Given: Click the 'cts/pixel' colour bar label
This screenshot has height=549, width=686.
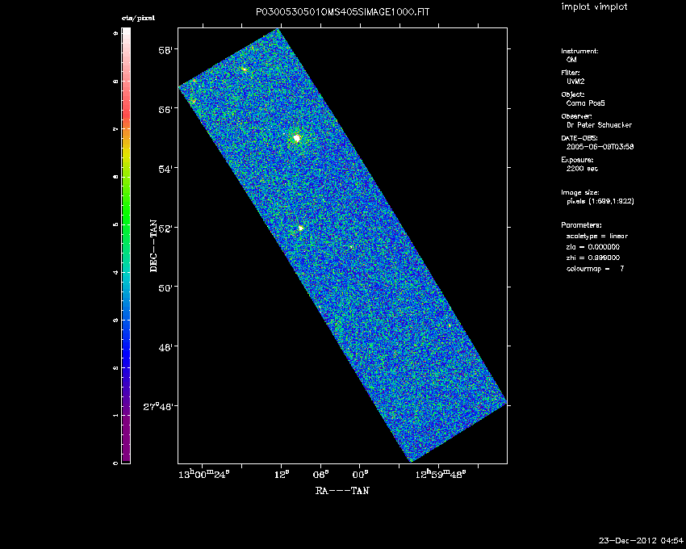Looking at the screenshot, I should (x=138, y=19).
